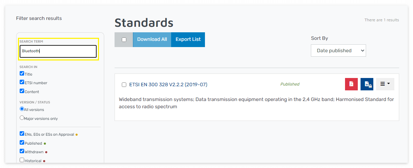
Task: Uncheck the Content search checkbox
Action: pos(22,91)
